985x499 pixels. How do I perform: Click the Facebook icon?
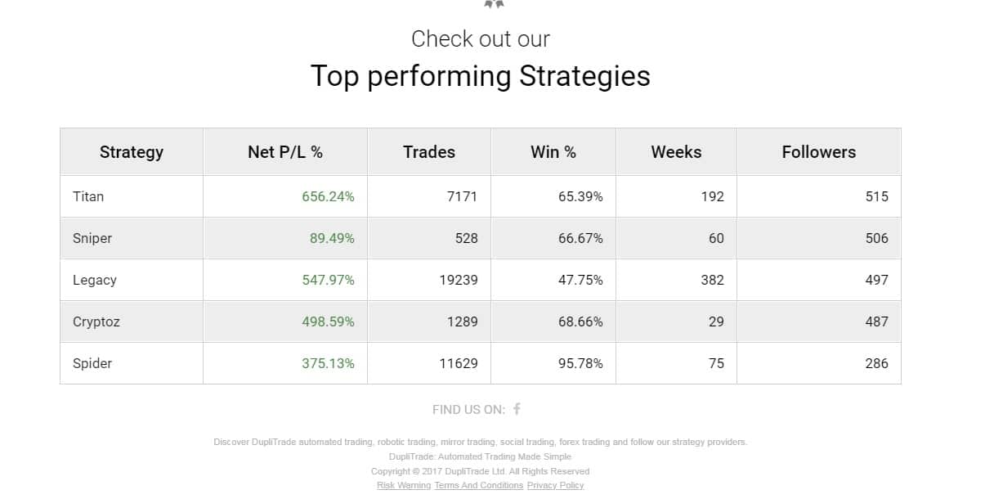[x=517, y=409]
